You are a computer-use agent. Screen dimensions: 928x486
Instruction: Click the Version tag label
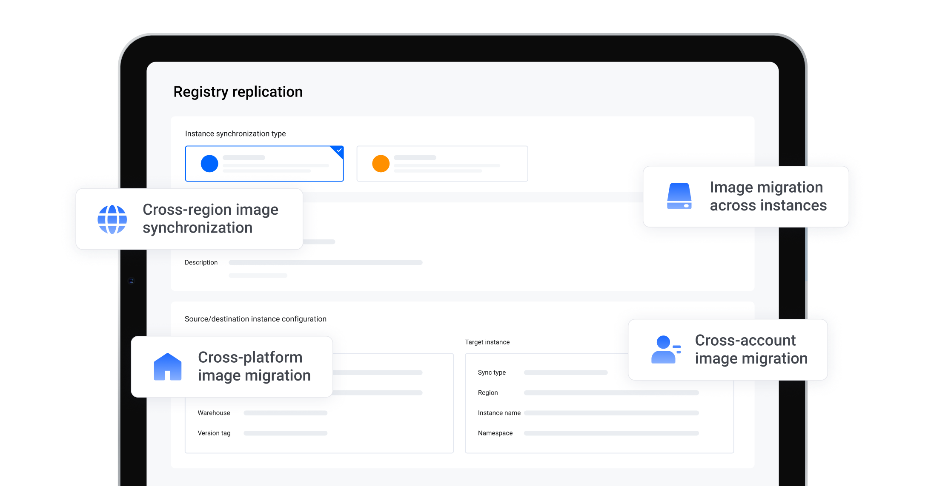[214, 433]
